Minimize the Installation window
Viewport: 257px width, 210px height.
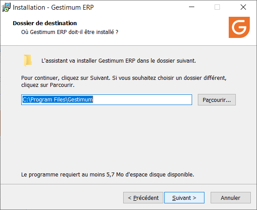[x=192, y=7]
